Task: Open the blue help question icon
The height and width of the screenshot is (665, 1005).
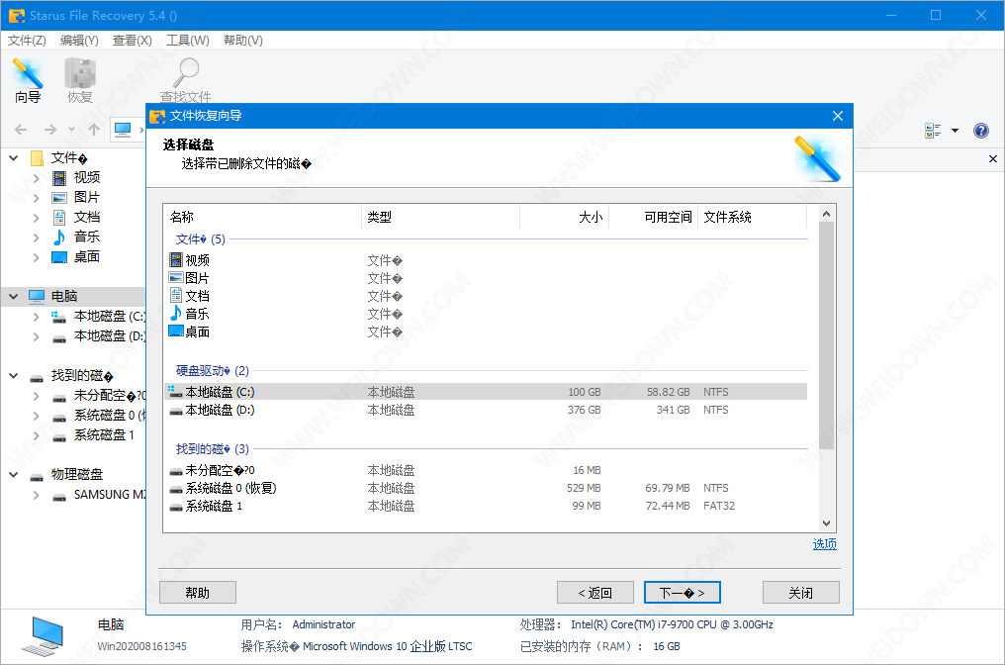Action: [x=980, y=131]
